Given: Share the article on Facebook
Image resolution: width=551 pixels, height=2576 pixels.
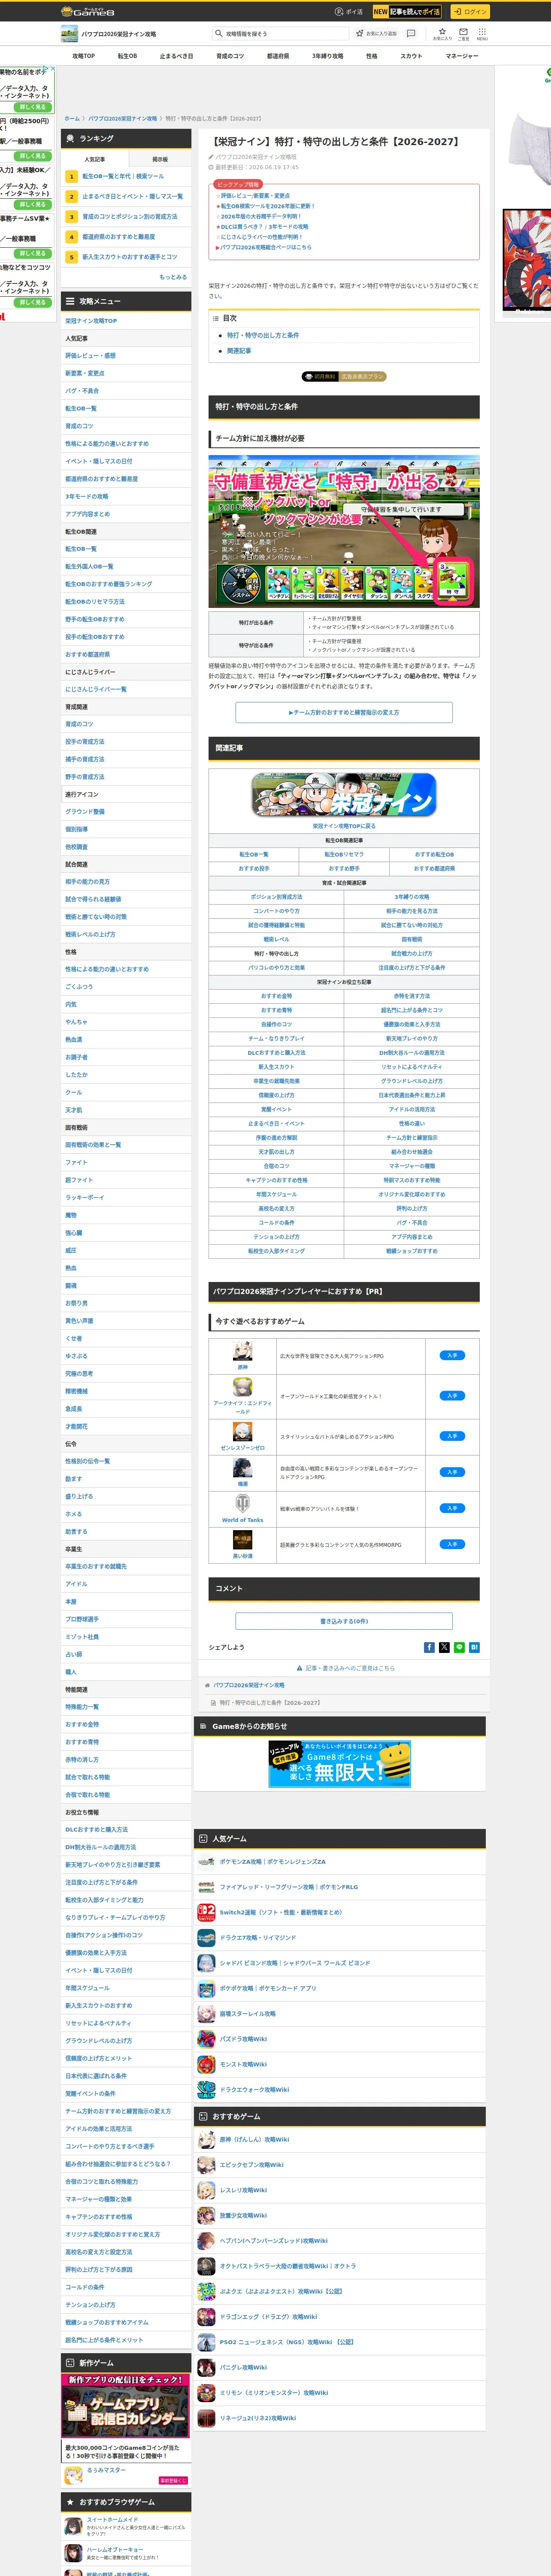Looking at the screenshot, I should [429, 1647].
